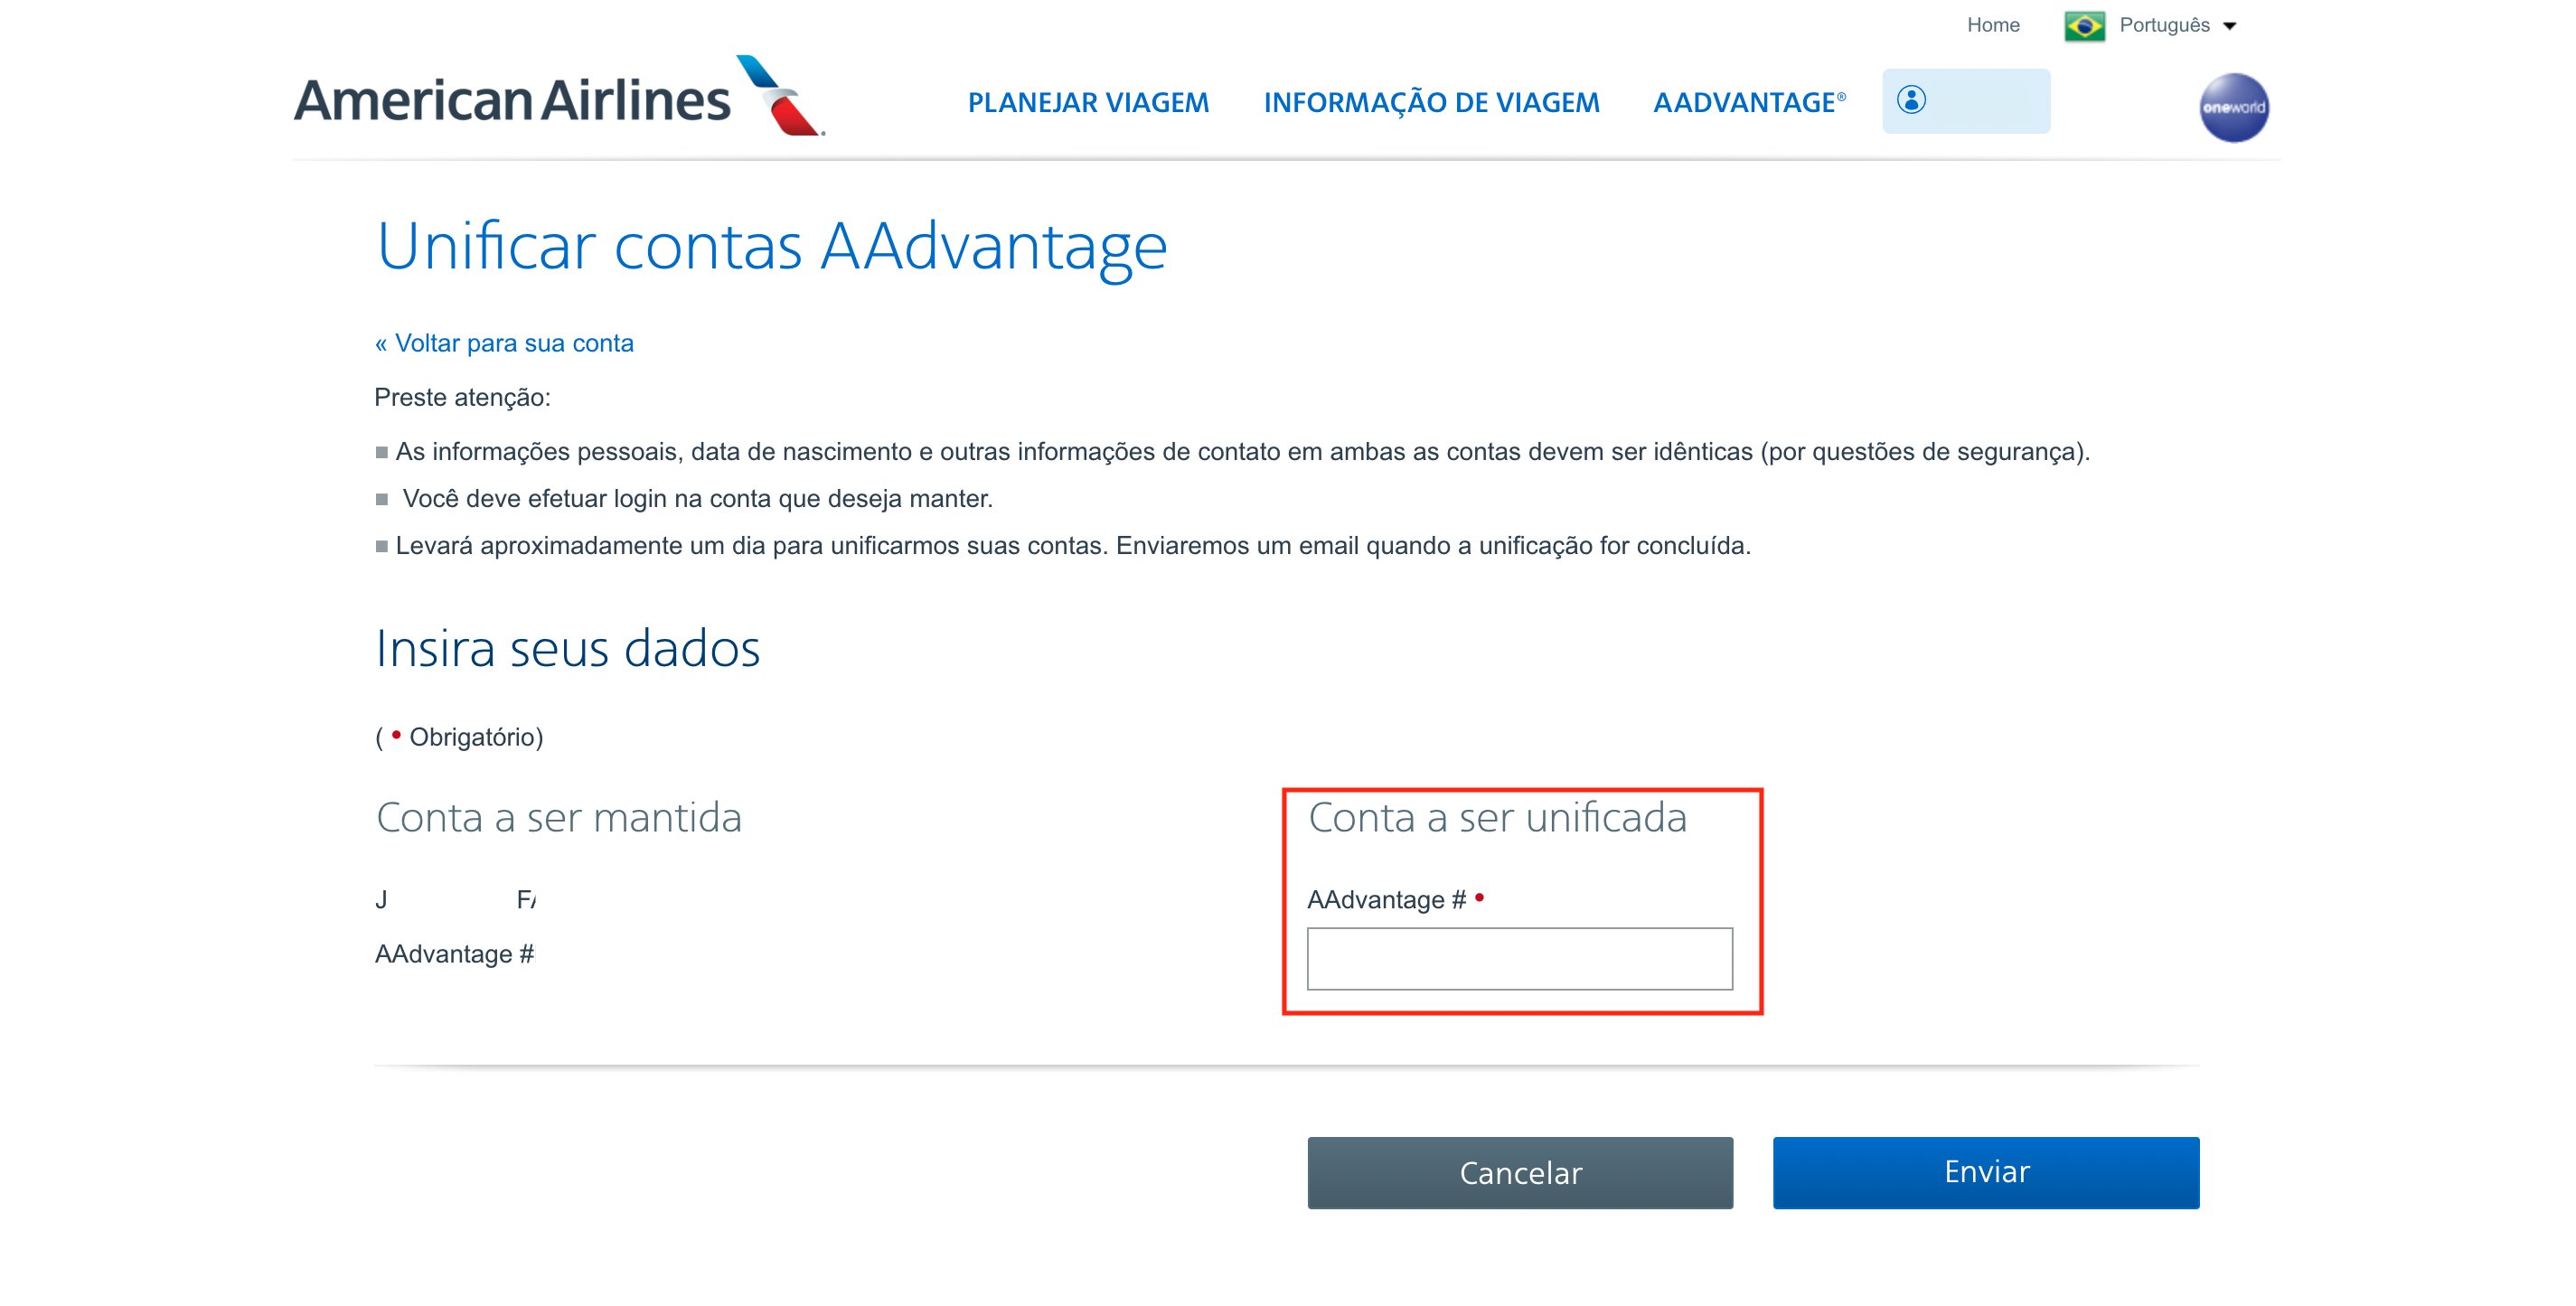Click the Insira seus dados heading
Viewport: 2576px width, 1306px height.
pyautogui.click(x=567, y=648)
